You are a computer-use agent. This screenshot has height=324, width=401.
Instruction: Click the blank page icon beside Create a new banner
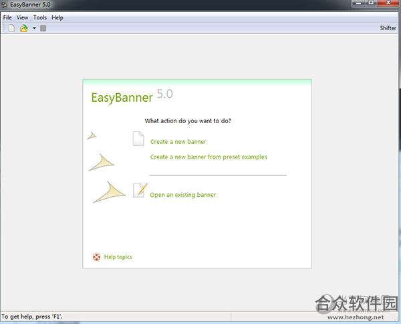click(138, 139)
